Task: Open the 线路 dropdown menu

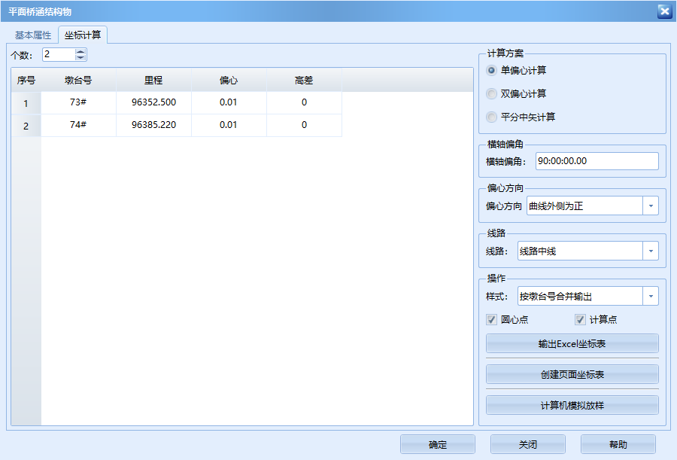Action: click(651, 251)
